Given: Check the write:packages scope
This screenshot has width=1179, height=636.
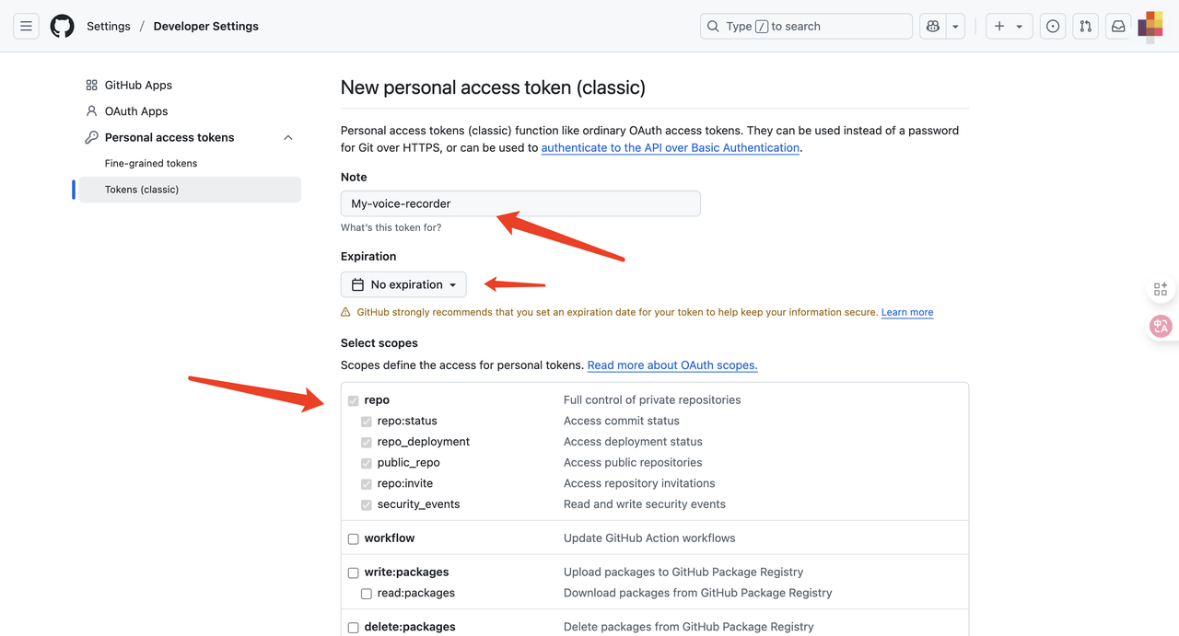Looking at the screenshot, I should [x=353, y=572].
